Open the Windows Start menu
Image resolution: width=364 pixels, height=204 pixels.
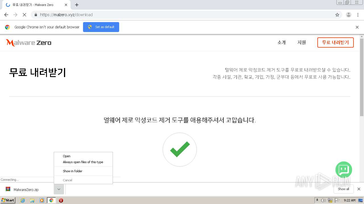(x=8, y=200)
